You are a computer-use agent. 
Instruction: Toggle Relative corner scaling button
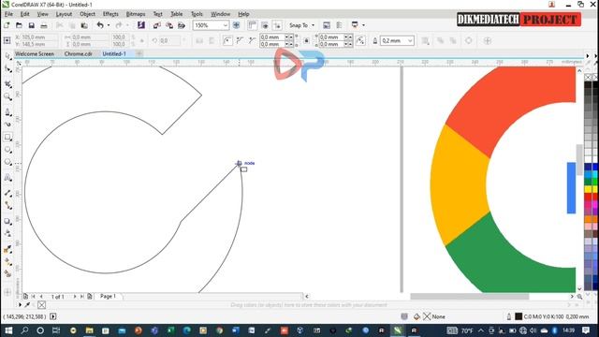coord(360,40)
